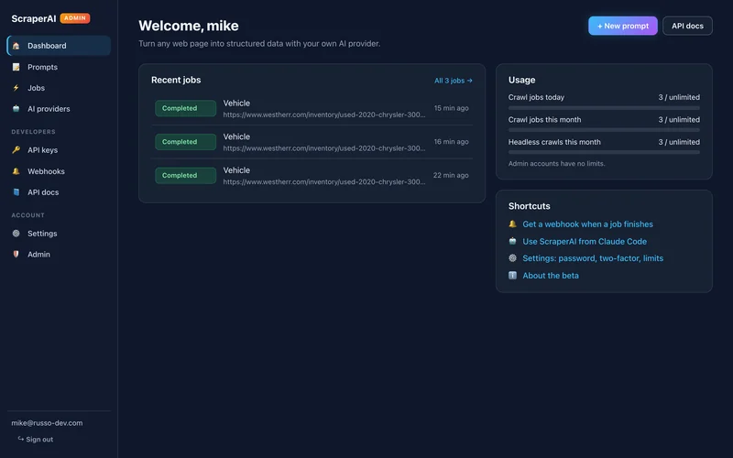Click the Crawl jobs today progress bar

pos(604,108)
